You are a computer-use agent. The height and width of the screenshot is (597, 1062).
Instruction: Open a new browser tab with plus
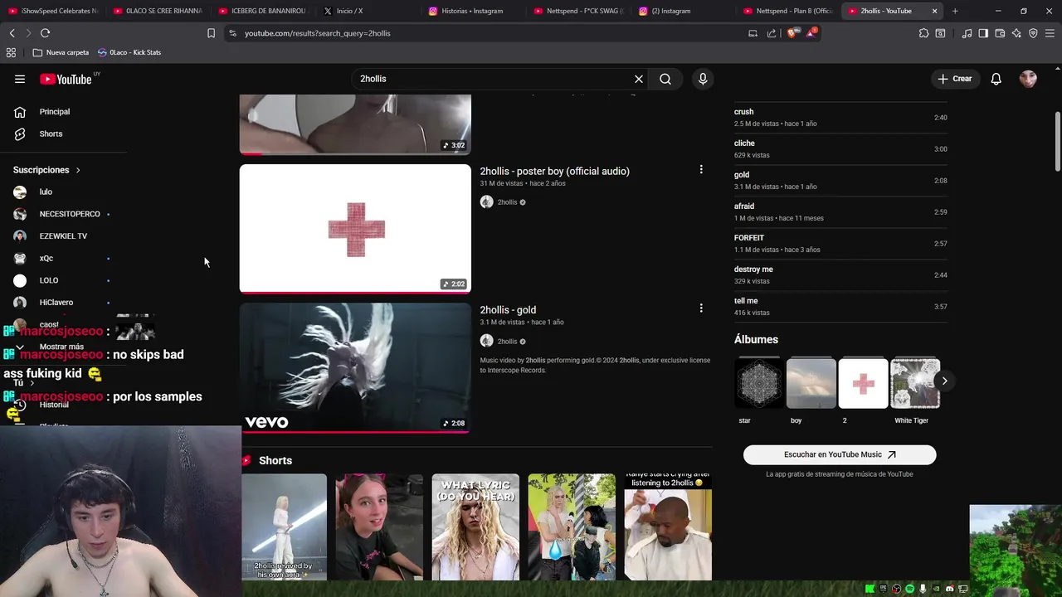click(x=955, y=11)
